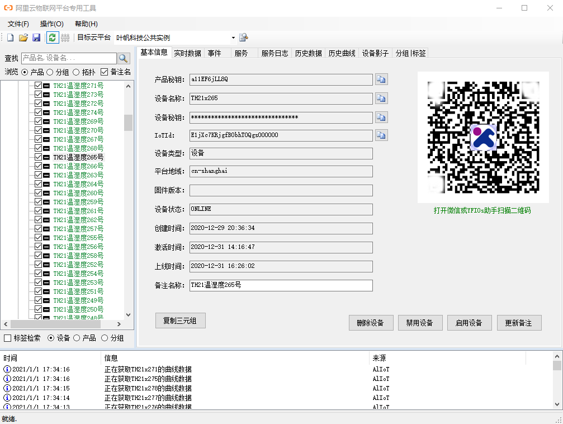
Task: Click the device tree vertical scrollbar thumb
Action: 128,123
